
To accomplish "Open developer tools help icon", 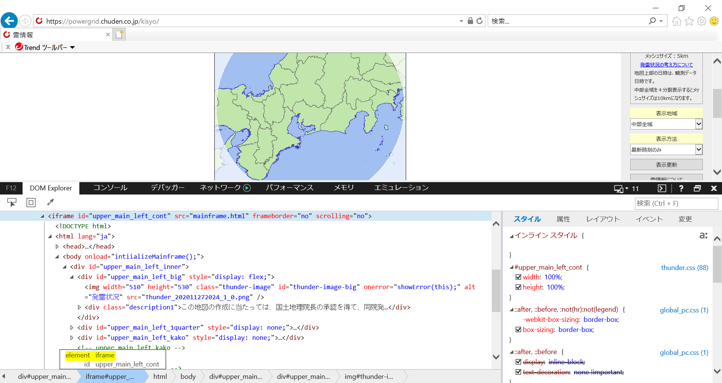I will [x=681, y=188].
